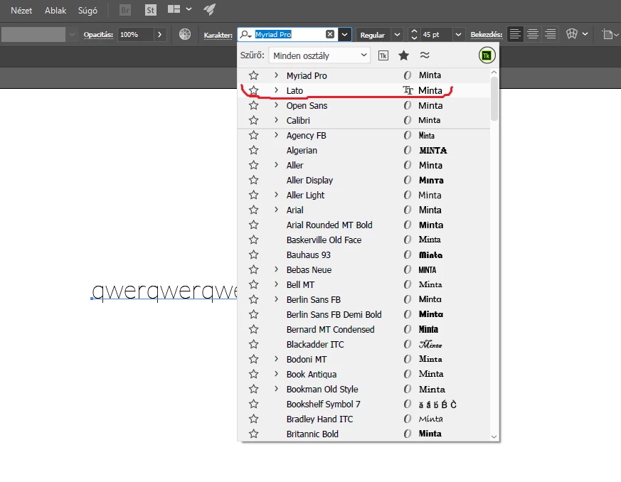Expand Bookman Old Style family
621x482 pixels.
(277, 389)
